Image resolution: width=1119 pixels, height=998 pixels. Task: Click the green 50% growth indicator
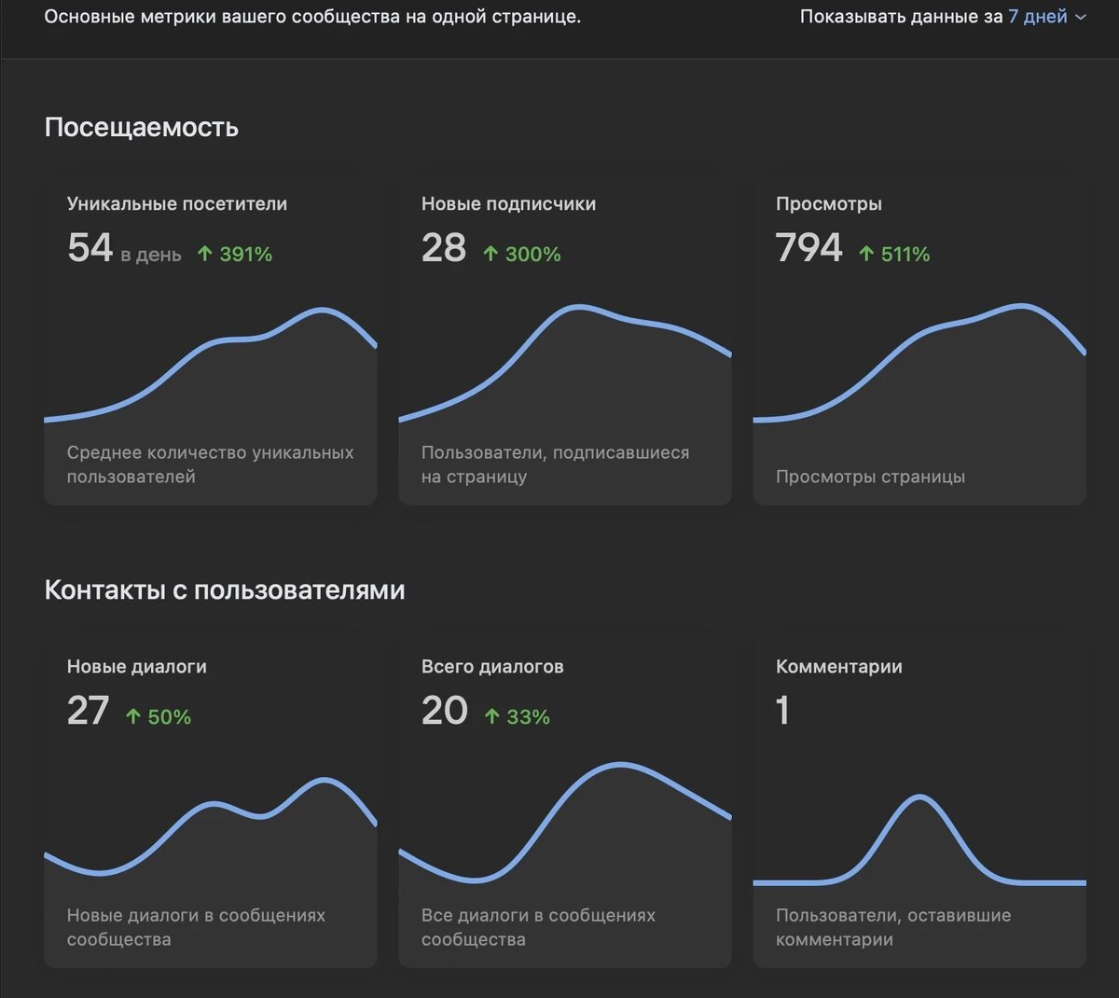click(x=159, y=716)
